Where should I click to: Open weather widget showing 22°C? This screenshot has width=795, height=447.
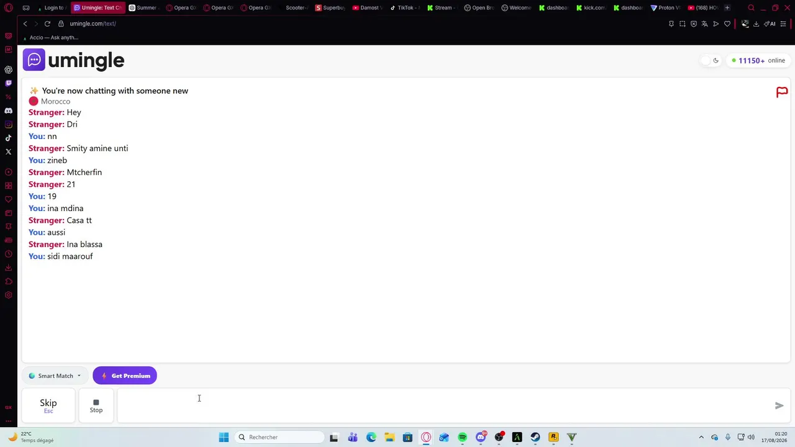(x=31, y=437)
